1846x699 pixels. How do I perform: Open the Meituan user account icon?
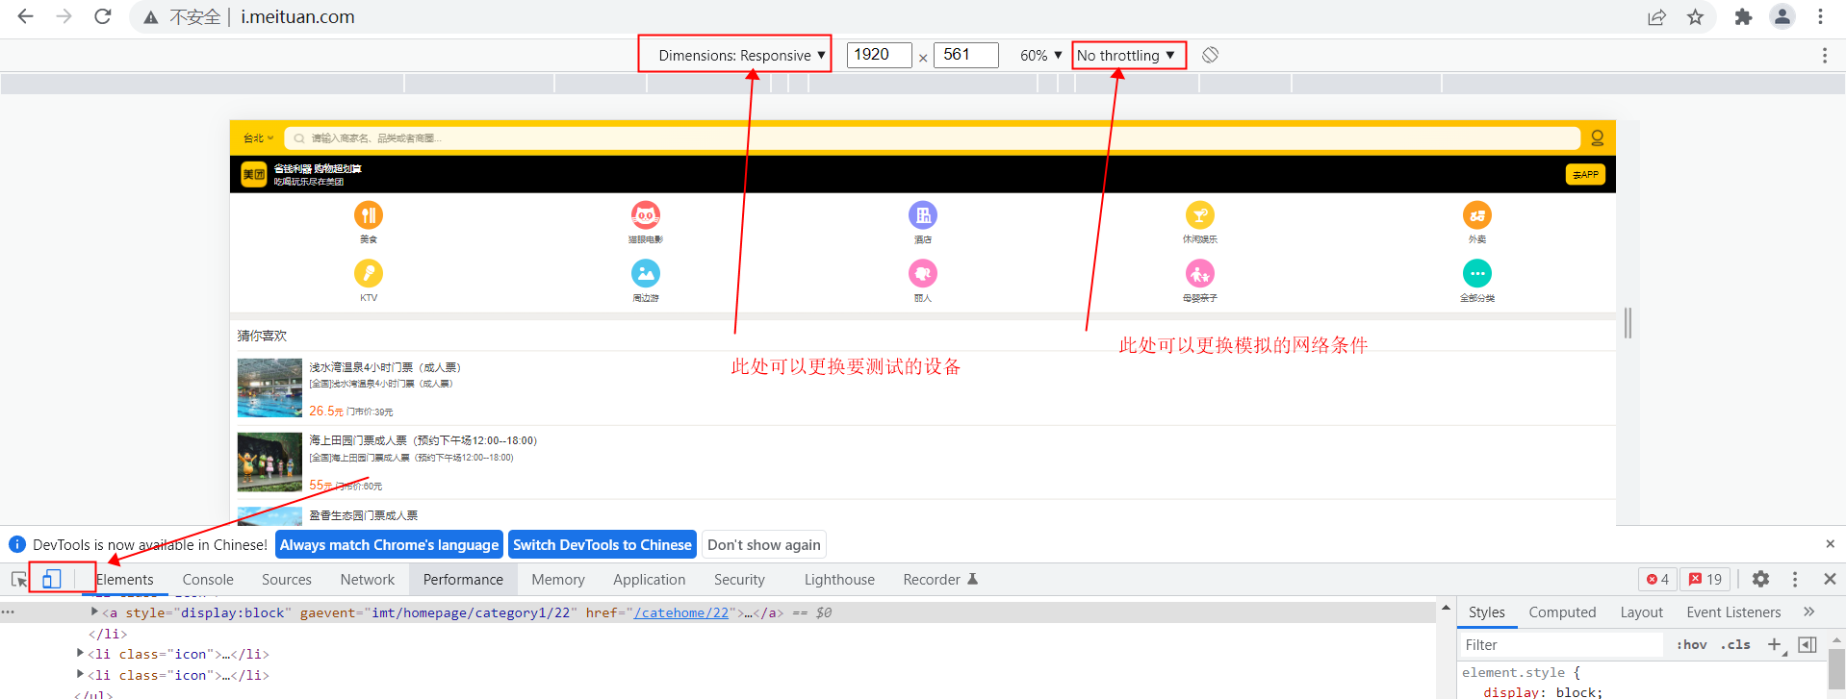point(1597,138)
